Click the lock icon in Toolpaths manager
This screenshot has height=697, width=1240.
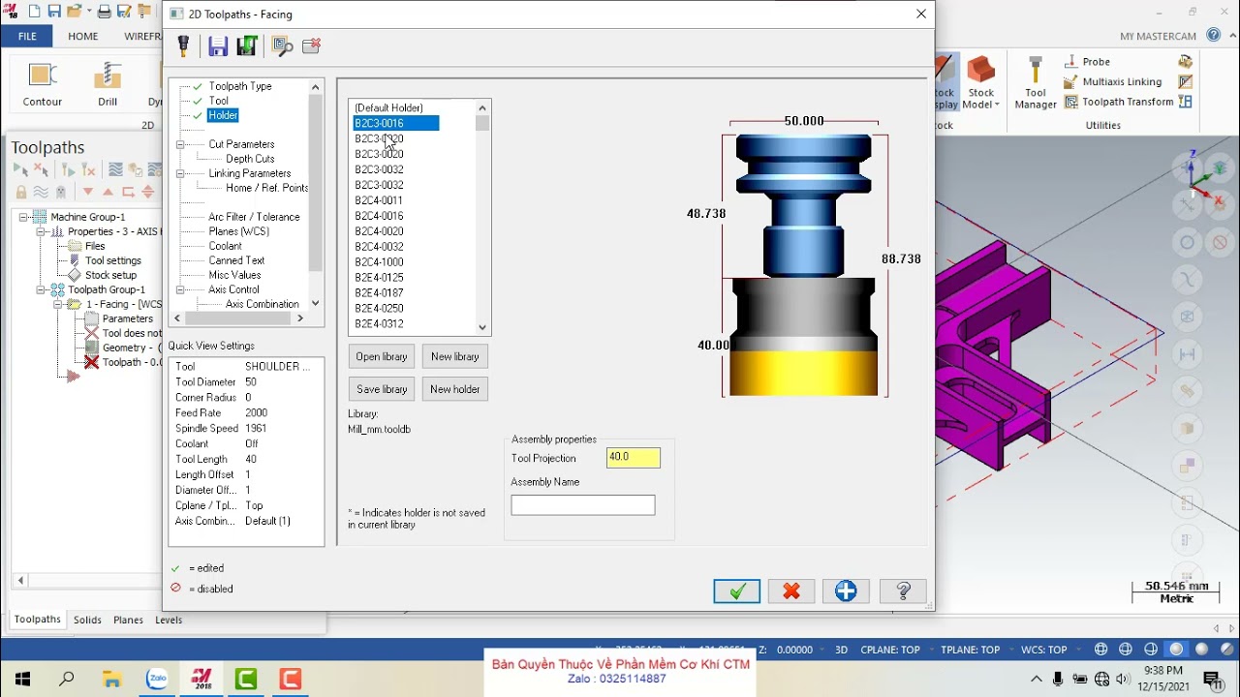(21, 192)
